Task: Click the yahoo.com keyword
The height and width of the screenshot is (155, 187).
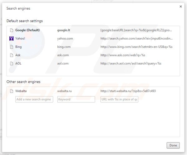Action: (x=65, y=39)
